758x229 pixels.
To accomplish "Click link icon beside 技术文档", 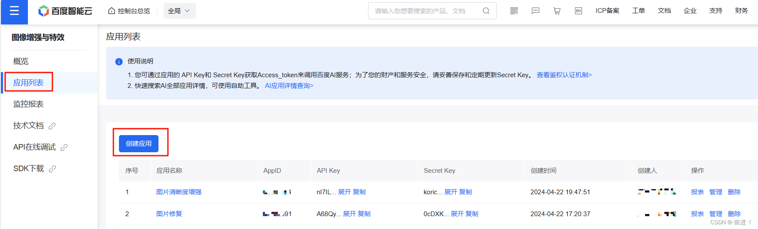I will pyautogui.click(x=52, y=126).
